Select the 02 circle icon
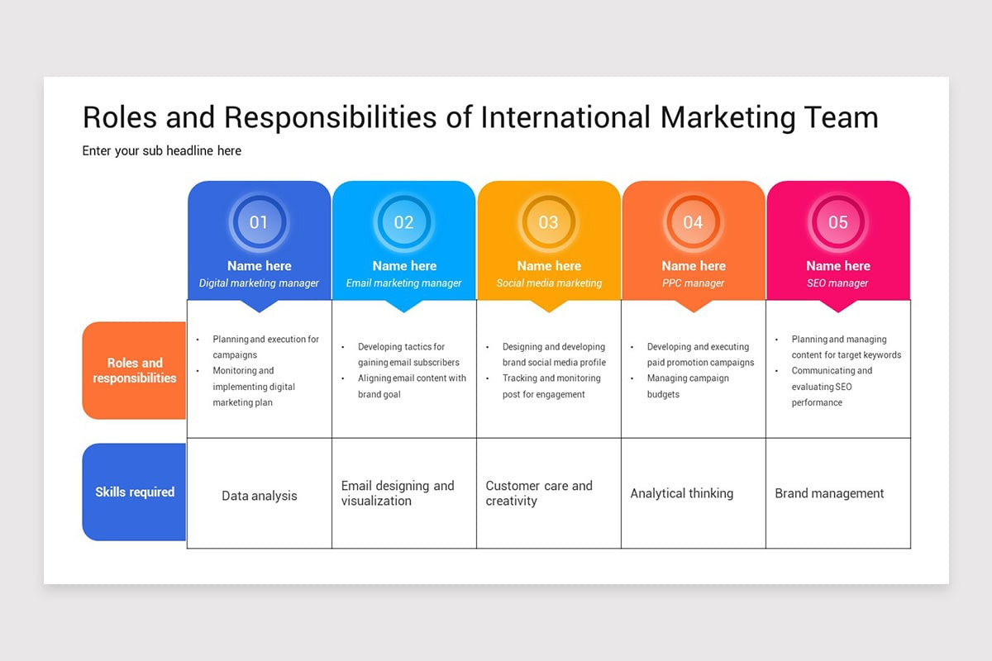992x661 pixels. point(403,221)
